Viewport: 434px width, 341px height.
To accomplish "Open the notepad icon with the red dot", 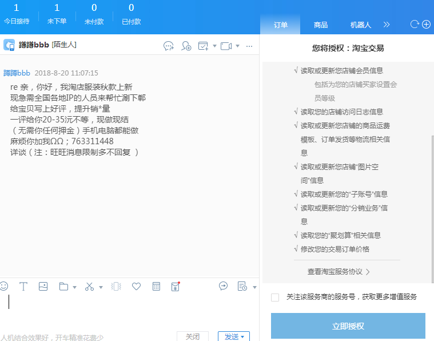I will (x=176, y=287).
